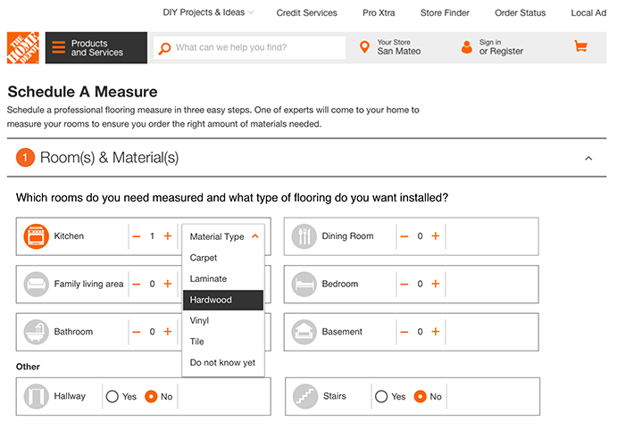
Task: Open Credit Services link
Action: coord(306,12)
